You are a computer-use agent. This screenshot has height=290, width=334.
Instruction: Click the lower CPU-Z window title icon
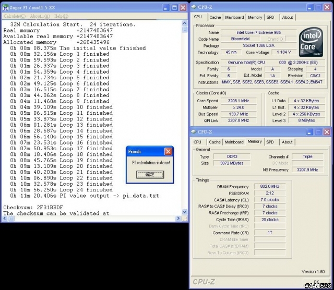[x=194, y=131]
